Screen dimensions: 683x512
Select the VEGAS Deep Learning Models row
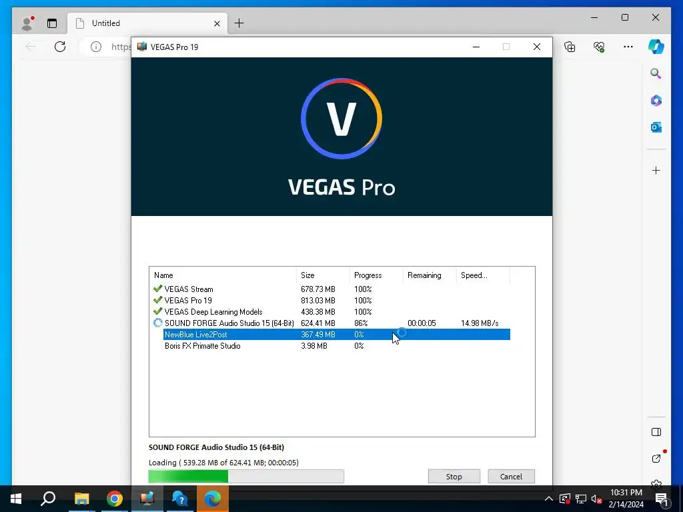(x=331, y=312)
